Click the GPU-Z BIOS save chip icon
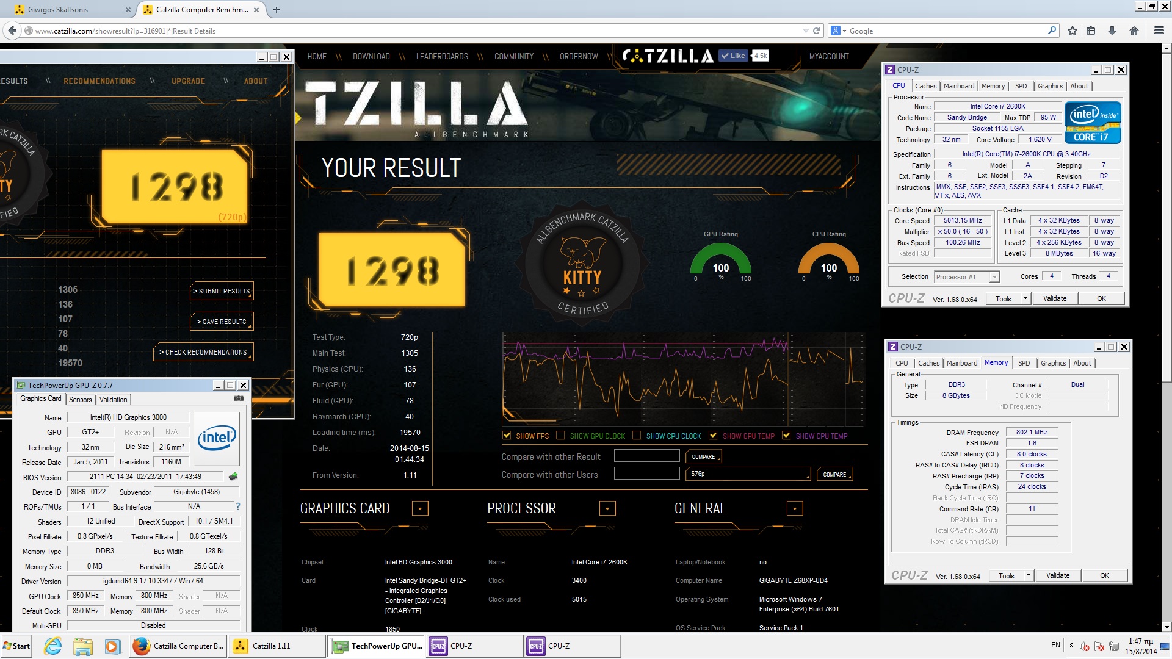Image resolution: width=1172 pixels, height=659 pixels. (x=233, y=477)
